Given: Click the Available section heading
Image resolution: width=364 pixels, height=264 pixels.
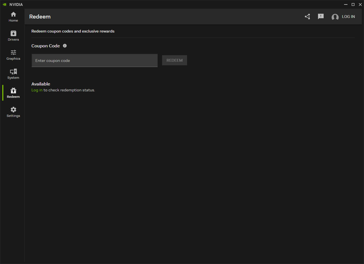Looking at the screenshot, I should (41, 84).
